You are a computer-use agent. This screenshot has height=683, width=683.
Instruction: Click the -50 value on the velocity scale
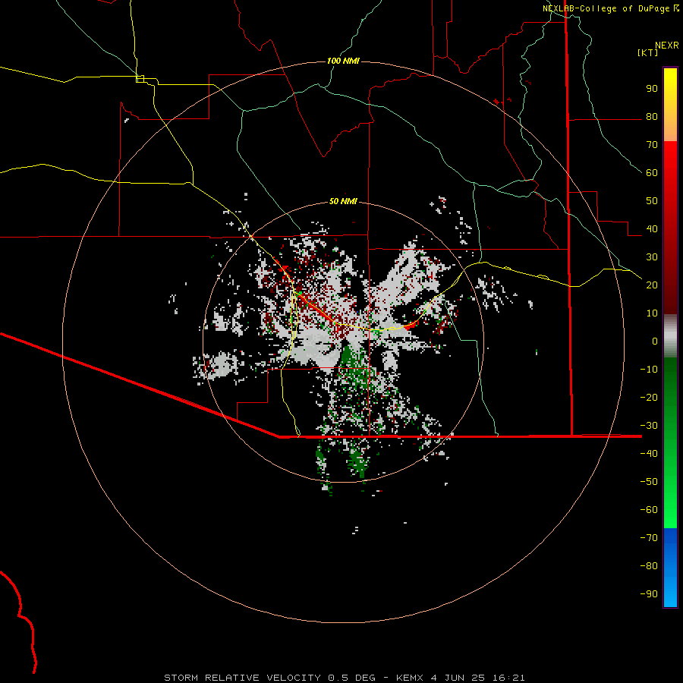[649, 482]
